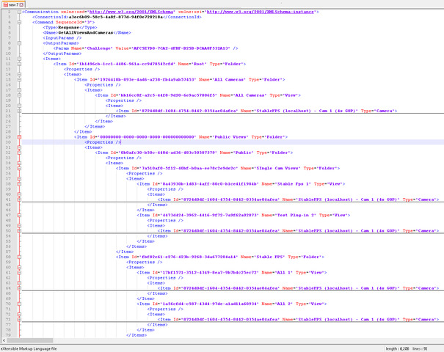Collapse the Command element fold marker on line 4
Screen dimensions: 444x352
click(x=19, y=22)
